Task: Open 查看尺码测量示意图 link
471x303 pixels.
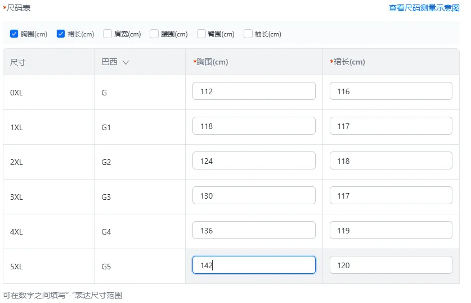Action: coord(424,8)
